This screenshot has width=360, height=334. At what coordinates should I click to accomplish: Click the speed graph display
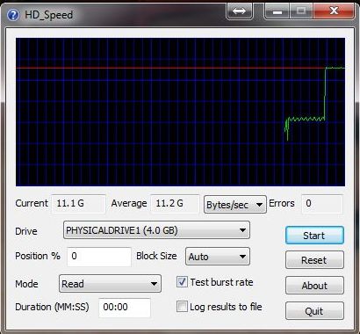180,112
